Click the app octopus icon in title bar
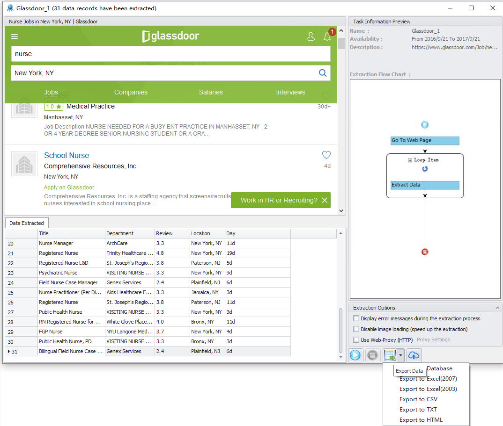 [x=10, y=8]
